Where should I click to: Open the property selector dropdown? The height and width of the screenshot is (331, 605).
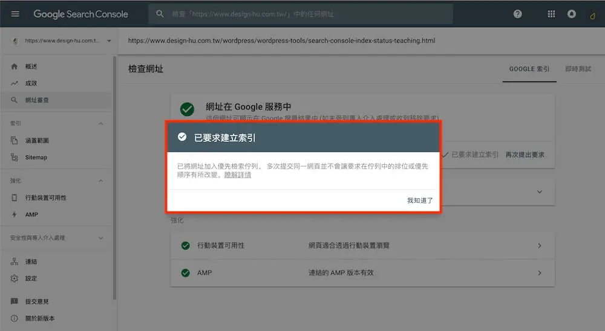pos(109,41)
